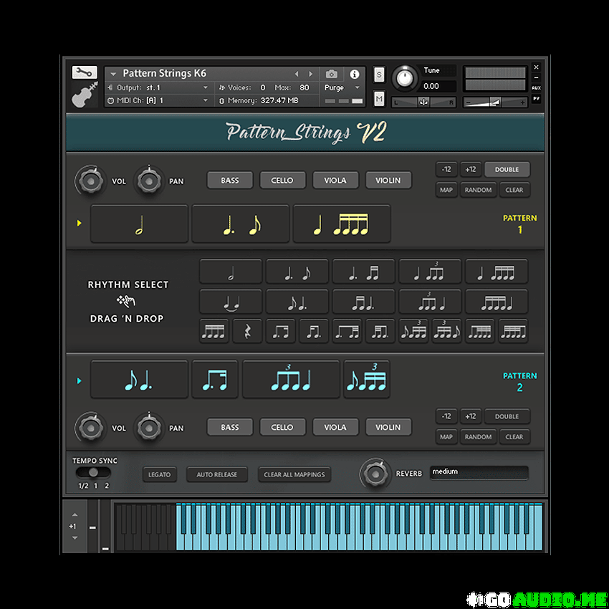Pick the tied quarter notes rhythm

click(231, 302)
